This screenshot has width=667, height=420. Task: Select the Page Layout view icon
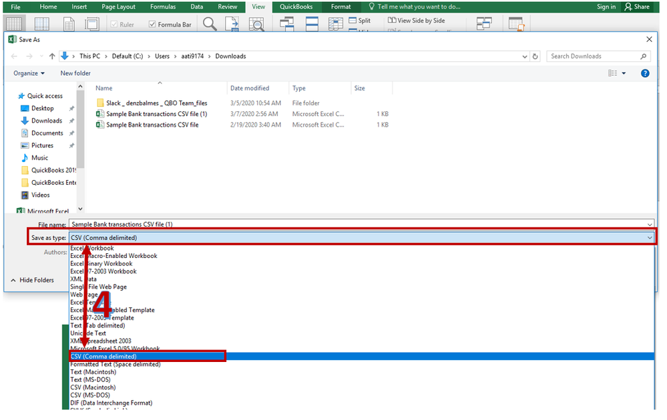coord(69,24)
